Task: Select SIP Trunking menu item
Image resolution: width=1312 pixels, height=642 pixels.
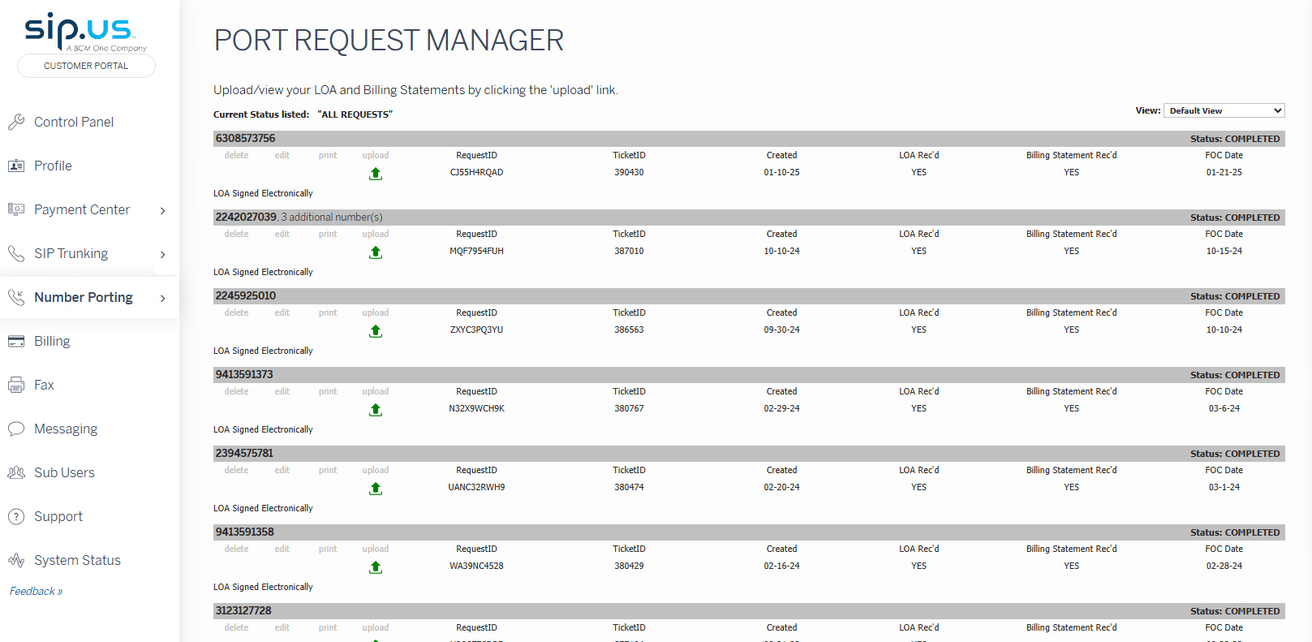Action: click(x=71, y=253)
